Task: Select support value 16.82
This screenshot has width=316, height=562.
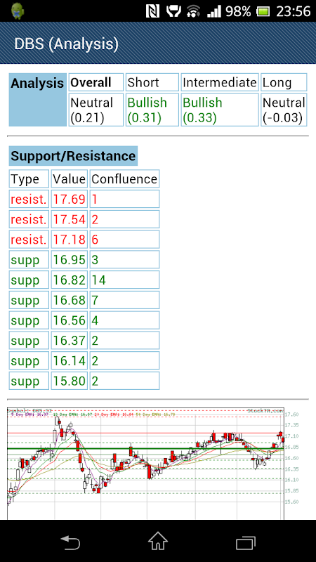Action: (70, 280)
